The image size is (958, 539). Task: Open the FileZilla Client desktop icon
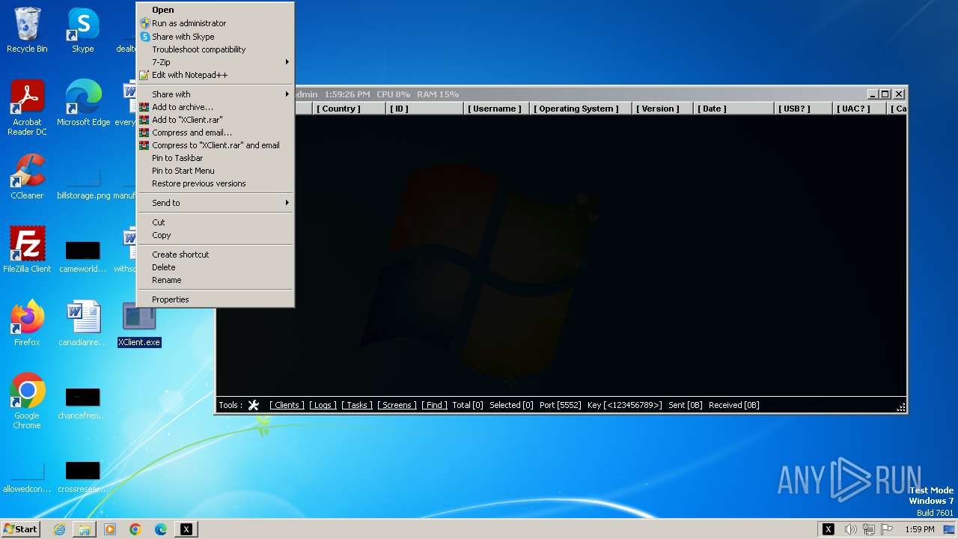(x=27, y=249)
